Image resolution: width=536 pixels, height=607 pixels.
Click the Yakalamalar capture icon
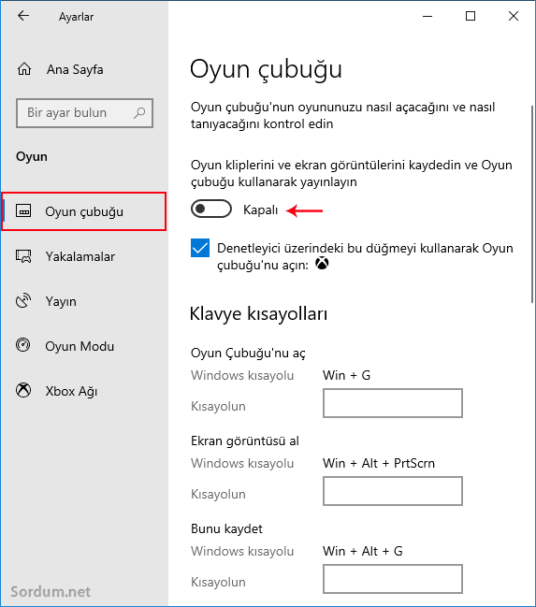23,256
